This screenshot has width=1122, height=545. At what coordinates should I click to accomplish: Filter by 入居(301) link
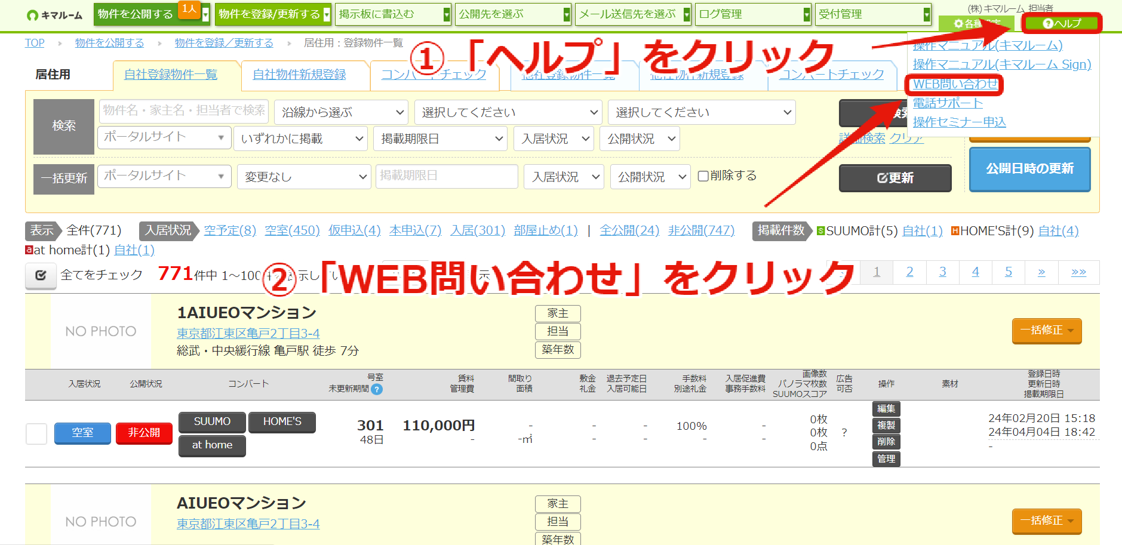pos(478,230)
